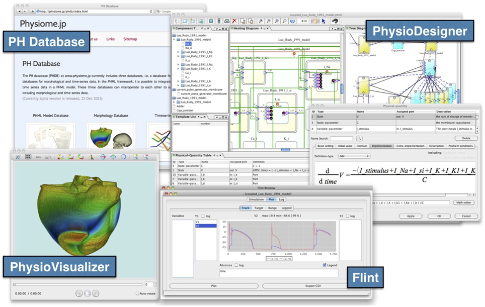Viewport: 485px width, 307px height.
Task: Expand the Luo_Rudy_1991_I_si folder
Action: click(178, 85)
